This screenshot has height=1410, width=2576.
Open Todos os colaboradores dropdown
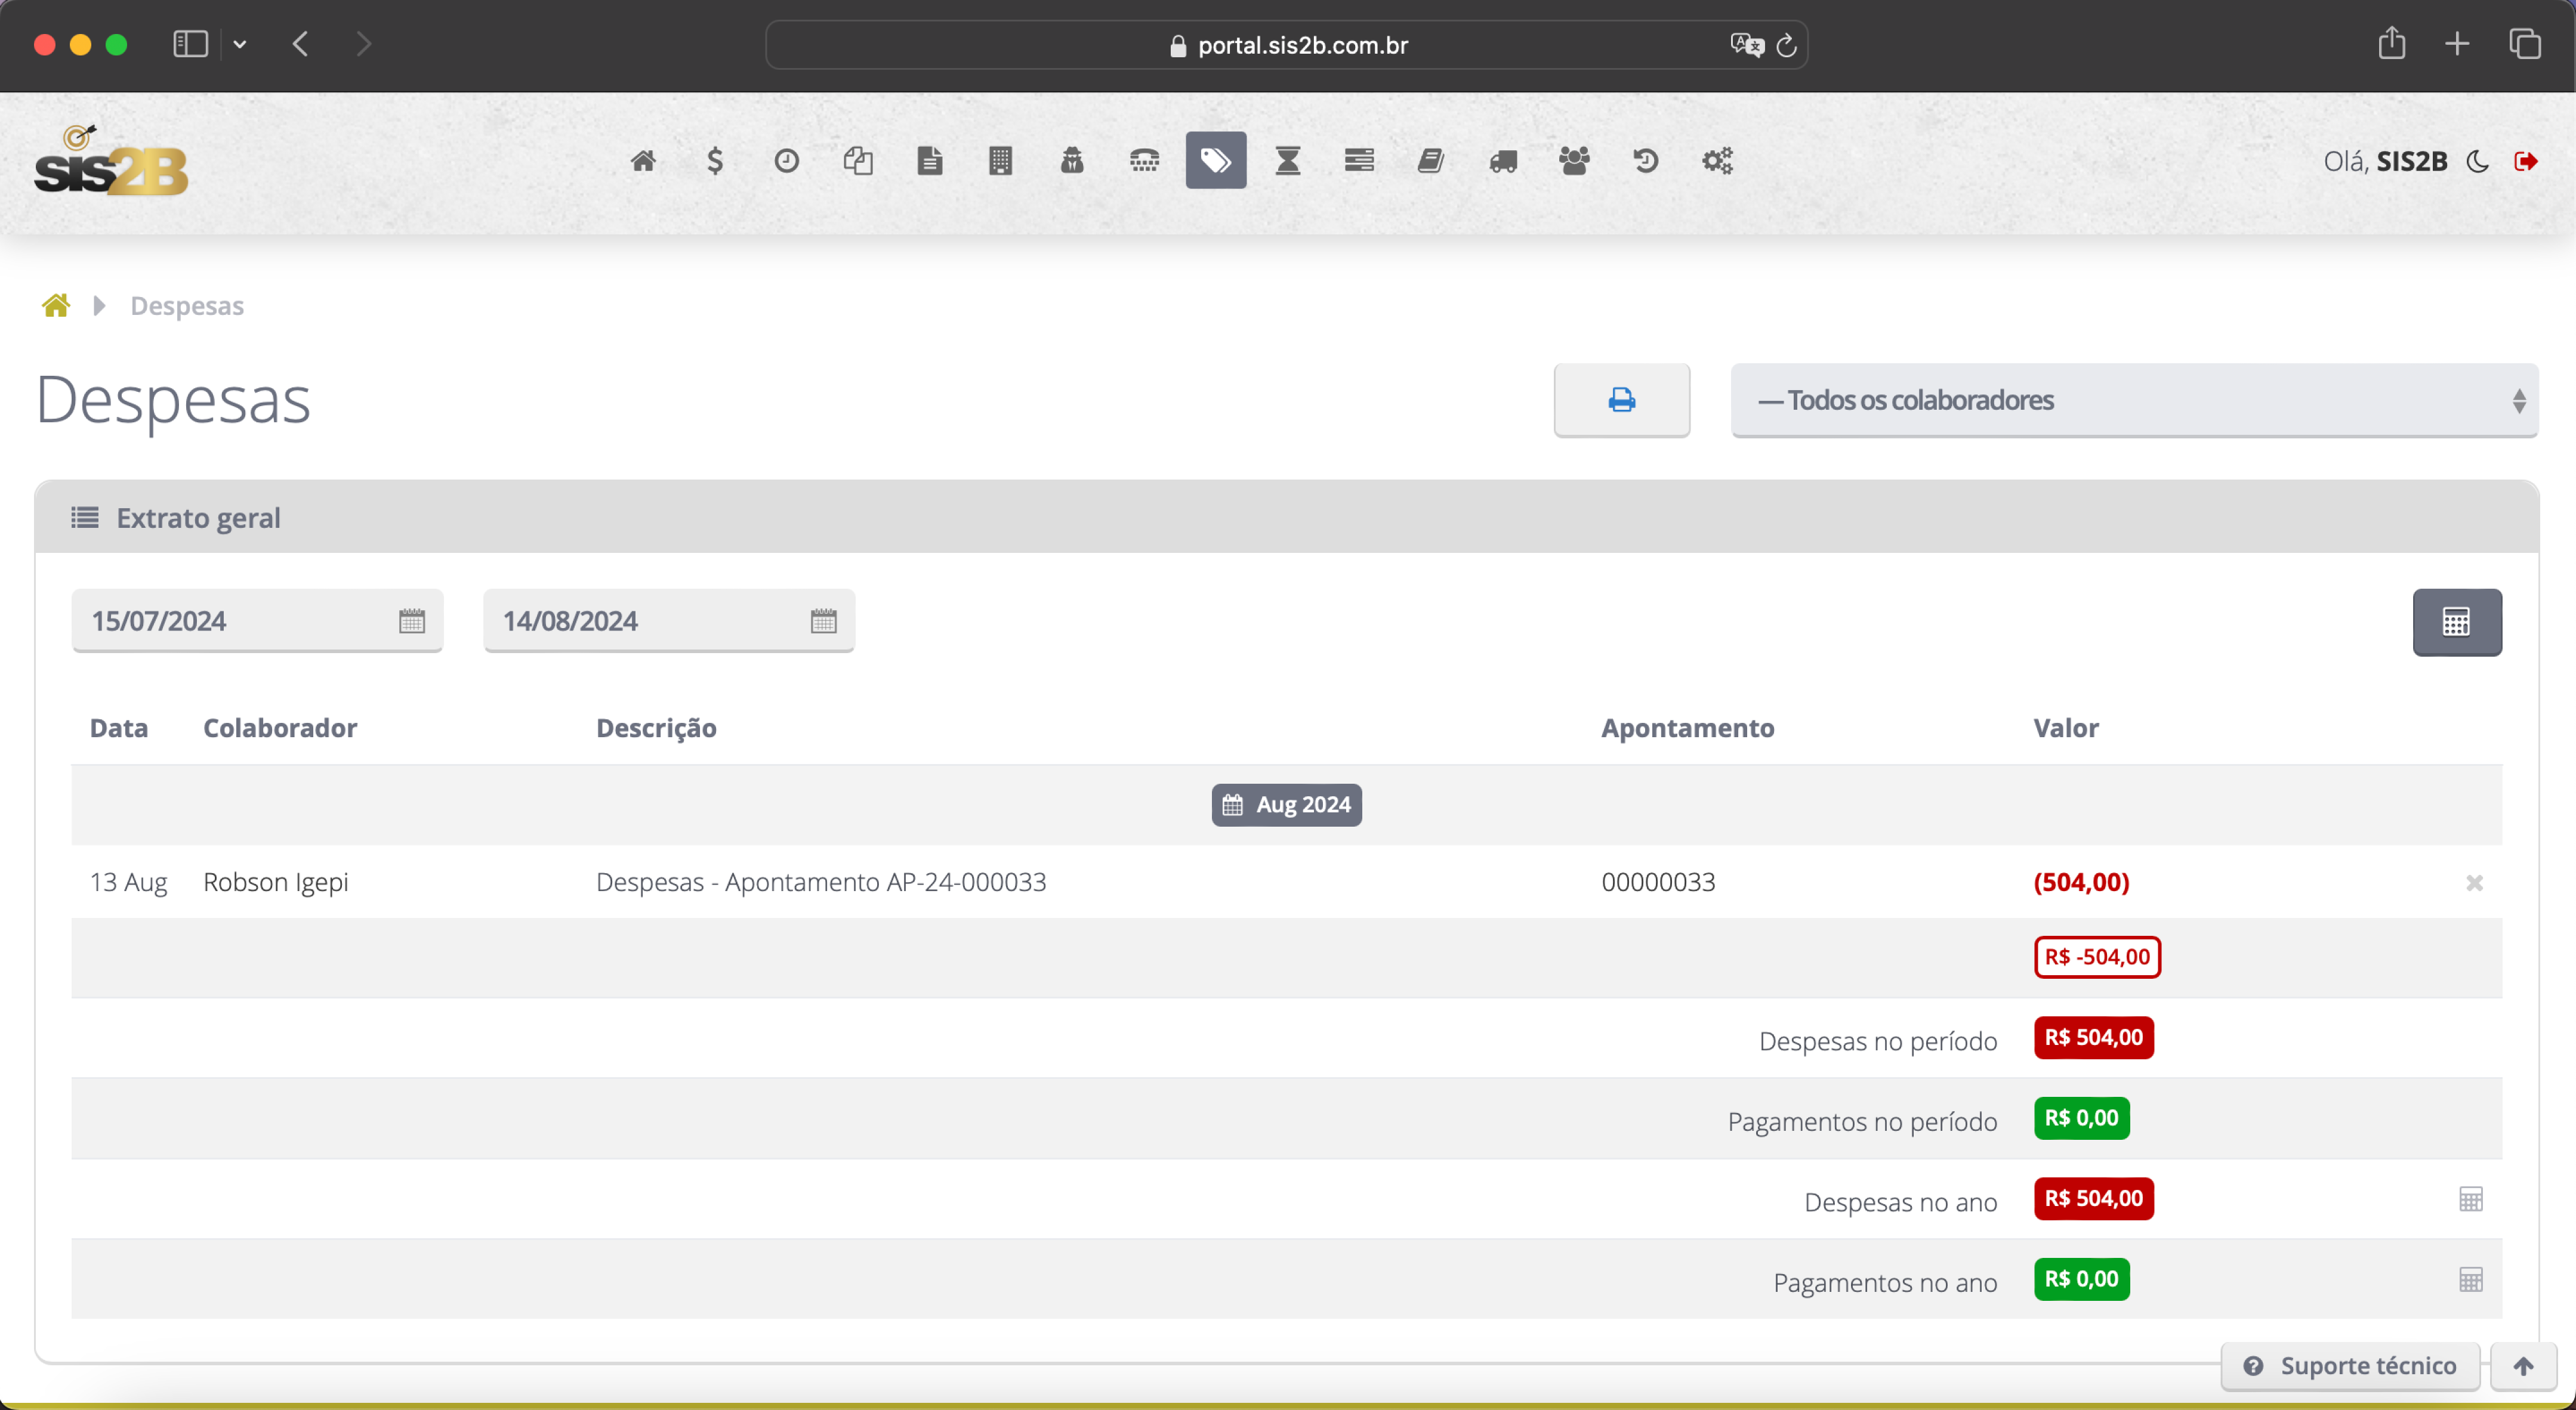[2134, 401]
